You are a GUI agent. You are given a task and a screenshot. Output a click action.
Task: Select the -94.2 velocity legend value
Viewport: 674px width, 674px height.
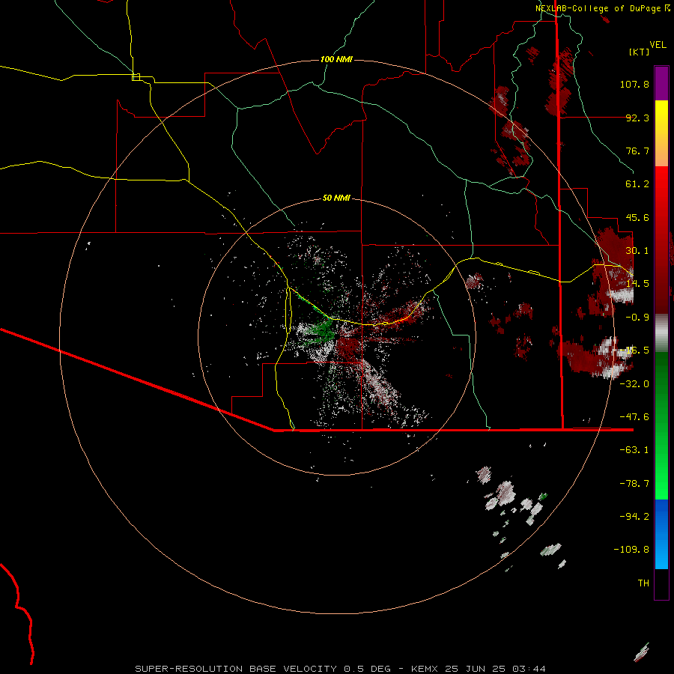pos(634,517)
